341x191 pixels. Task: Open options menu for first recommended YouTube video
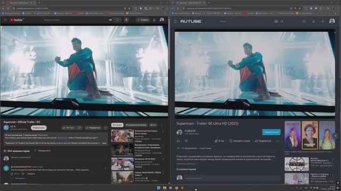click(164, 131)
